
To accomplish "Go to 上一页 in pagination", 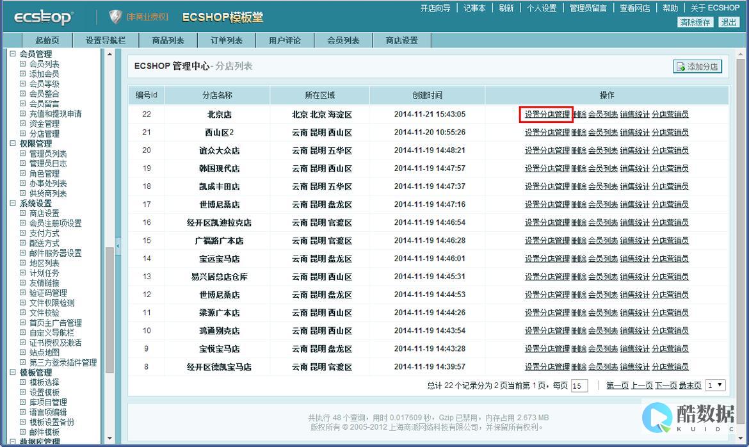I will [x=642, y=386].
